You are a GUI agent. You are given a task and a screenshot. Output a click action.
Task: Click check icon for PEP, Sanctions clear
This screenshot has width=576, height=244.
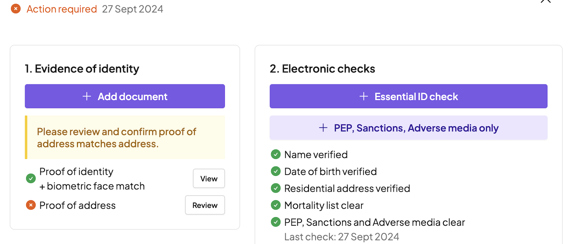click(276, 222)
